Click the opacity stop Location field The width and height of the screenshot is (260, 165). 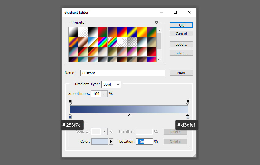[x=144, y=132]
